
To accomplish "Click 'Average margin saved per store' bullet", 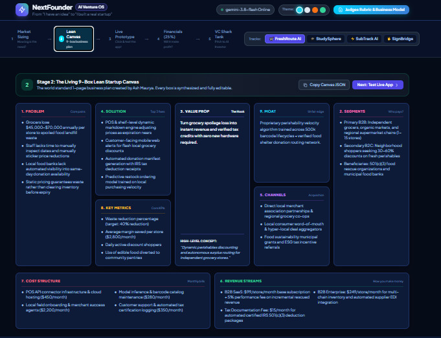I will click(x=134, y=234).
